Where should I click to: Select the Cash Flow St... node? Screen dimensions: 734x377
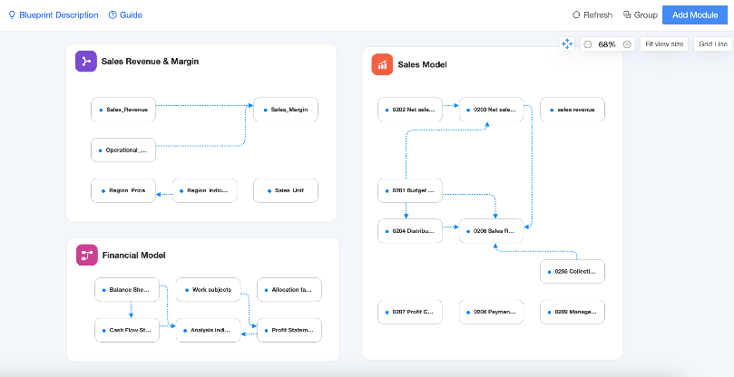pyautogui.click(x=127, y=330)
